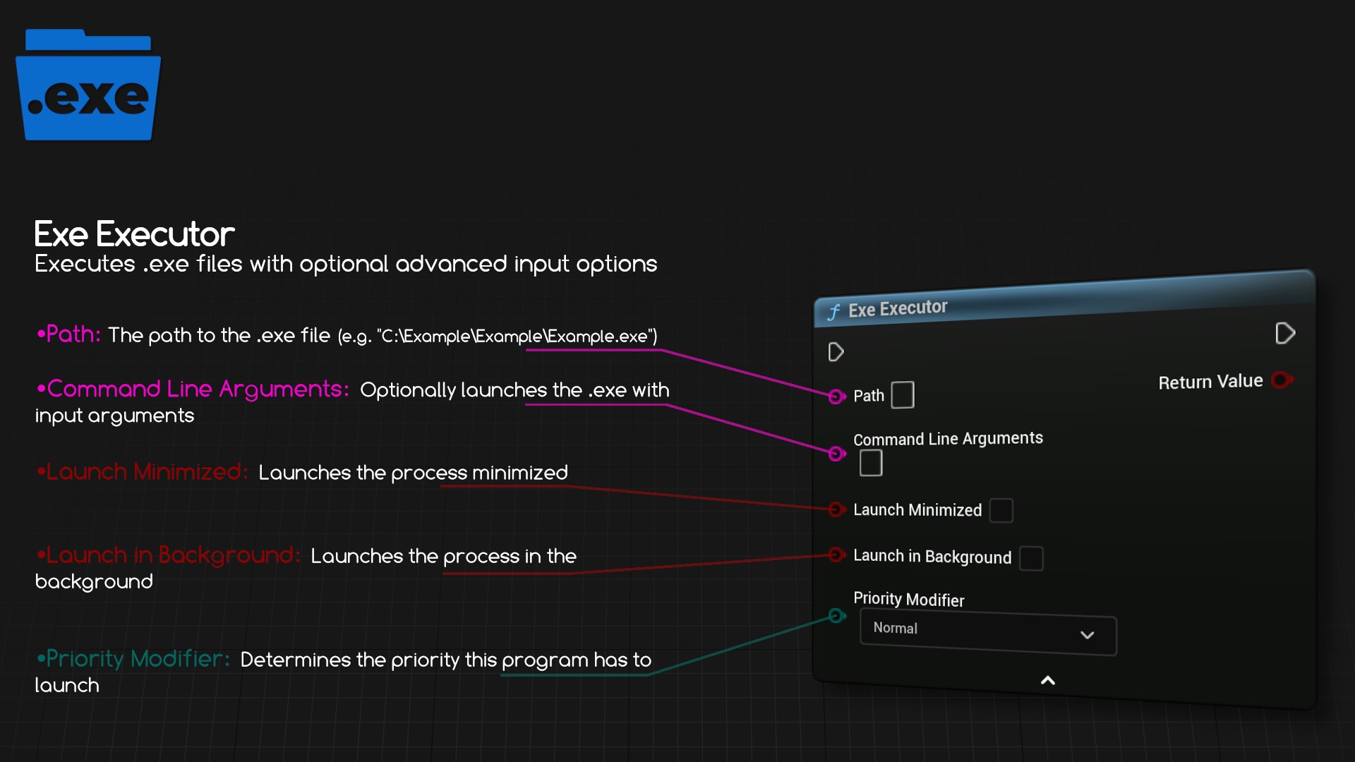Click the Command Line Arguments input pin

(836, 454)
